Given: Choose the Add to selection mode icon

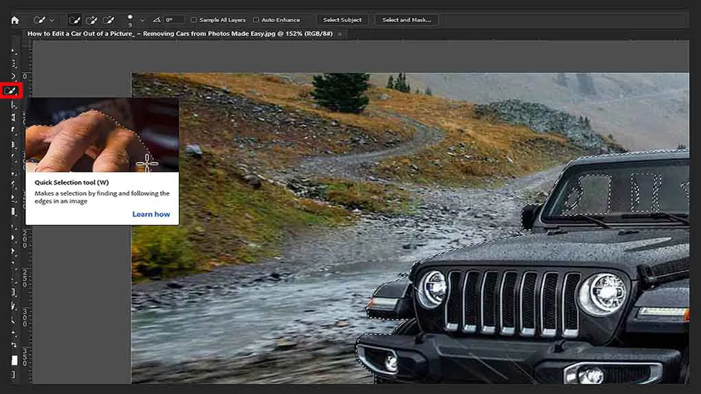Looking at the screenshot, I should (x=92, y=20).
